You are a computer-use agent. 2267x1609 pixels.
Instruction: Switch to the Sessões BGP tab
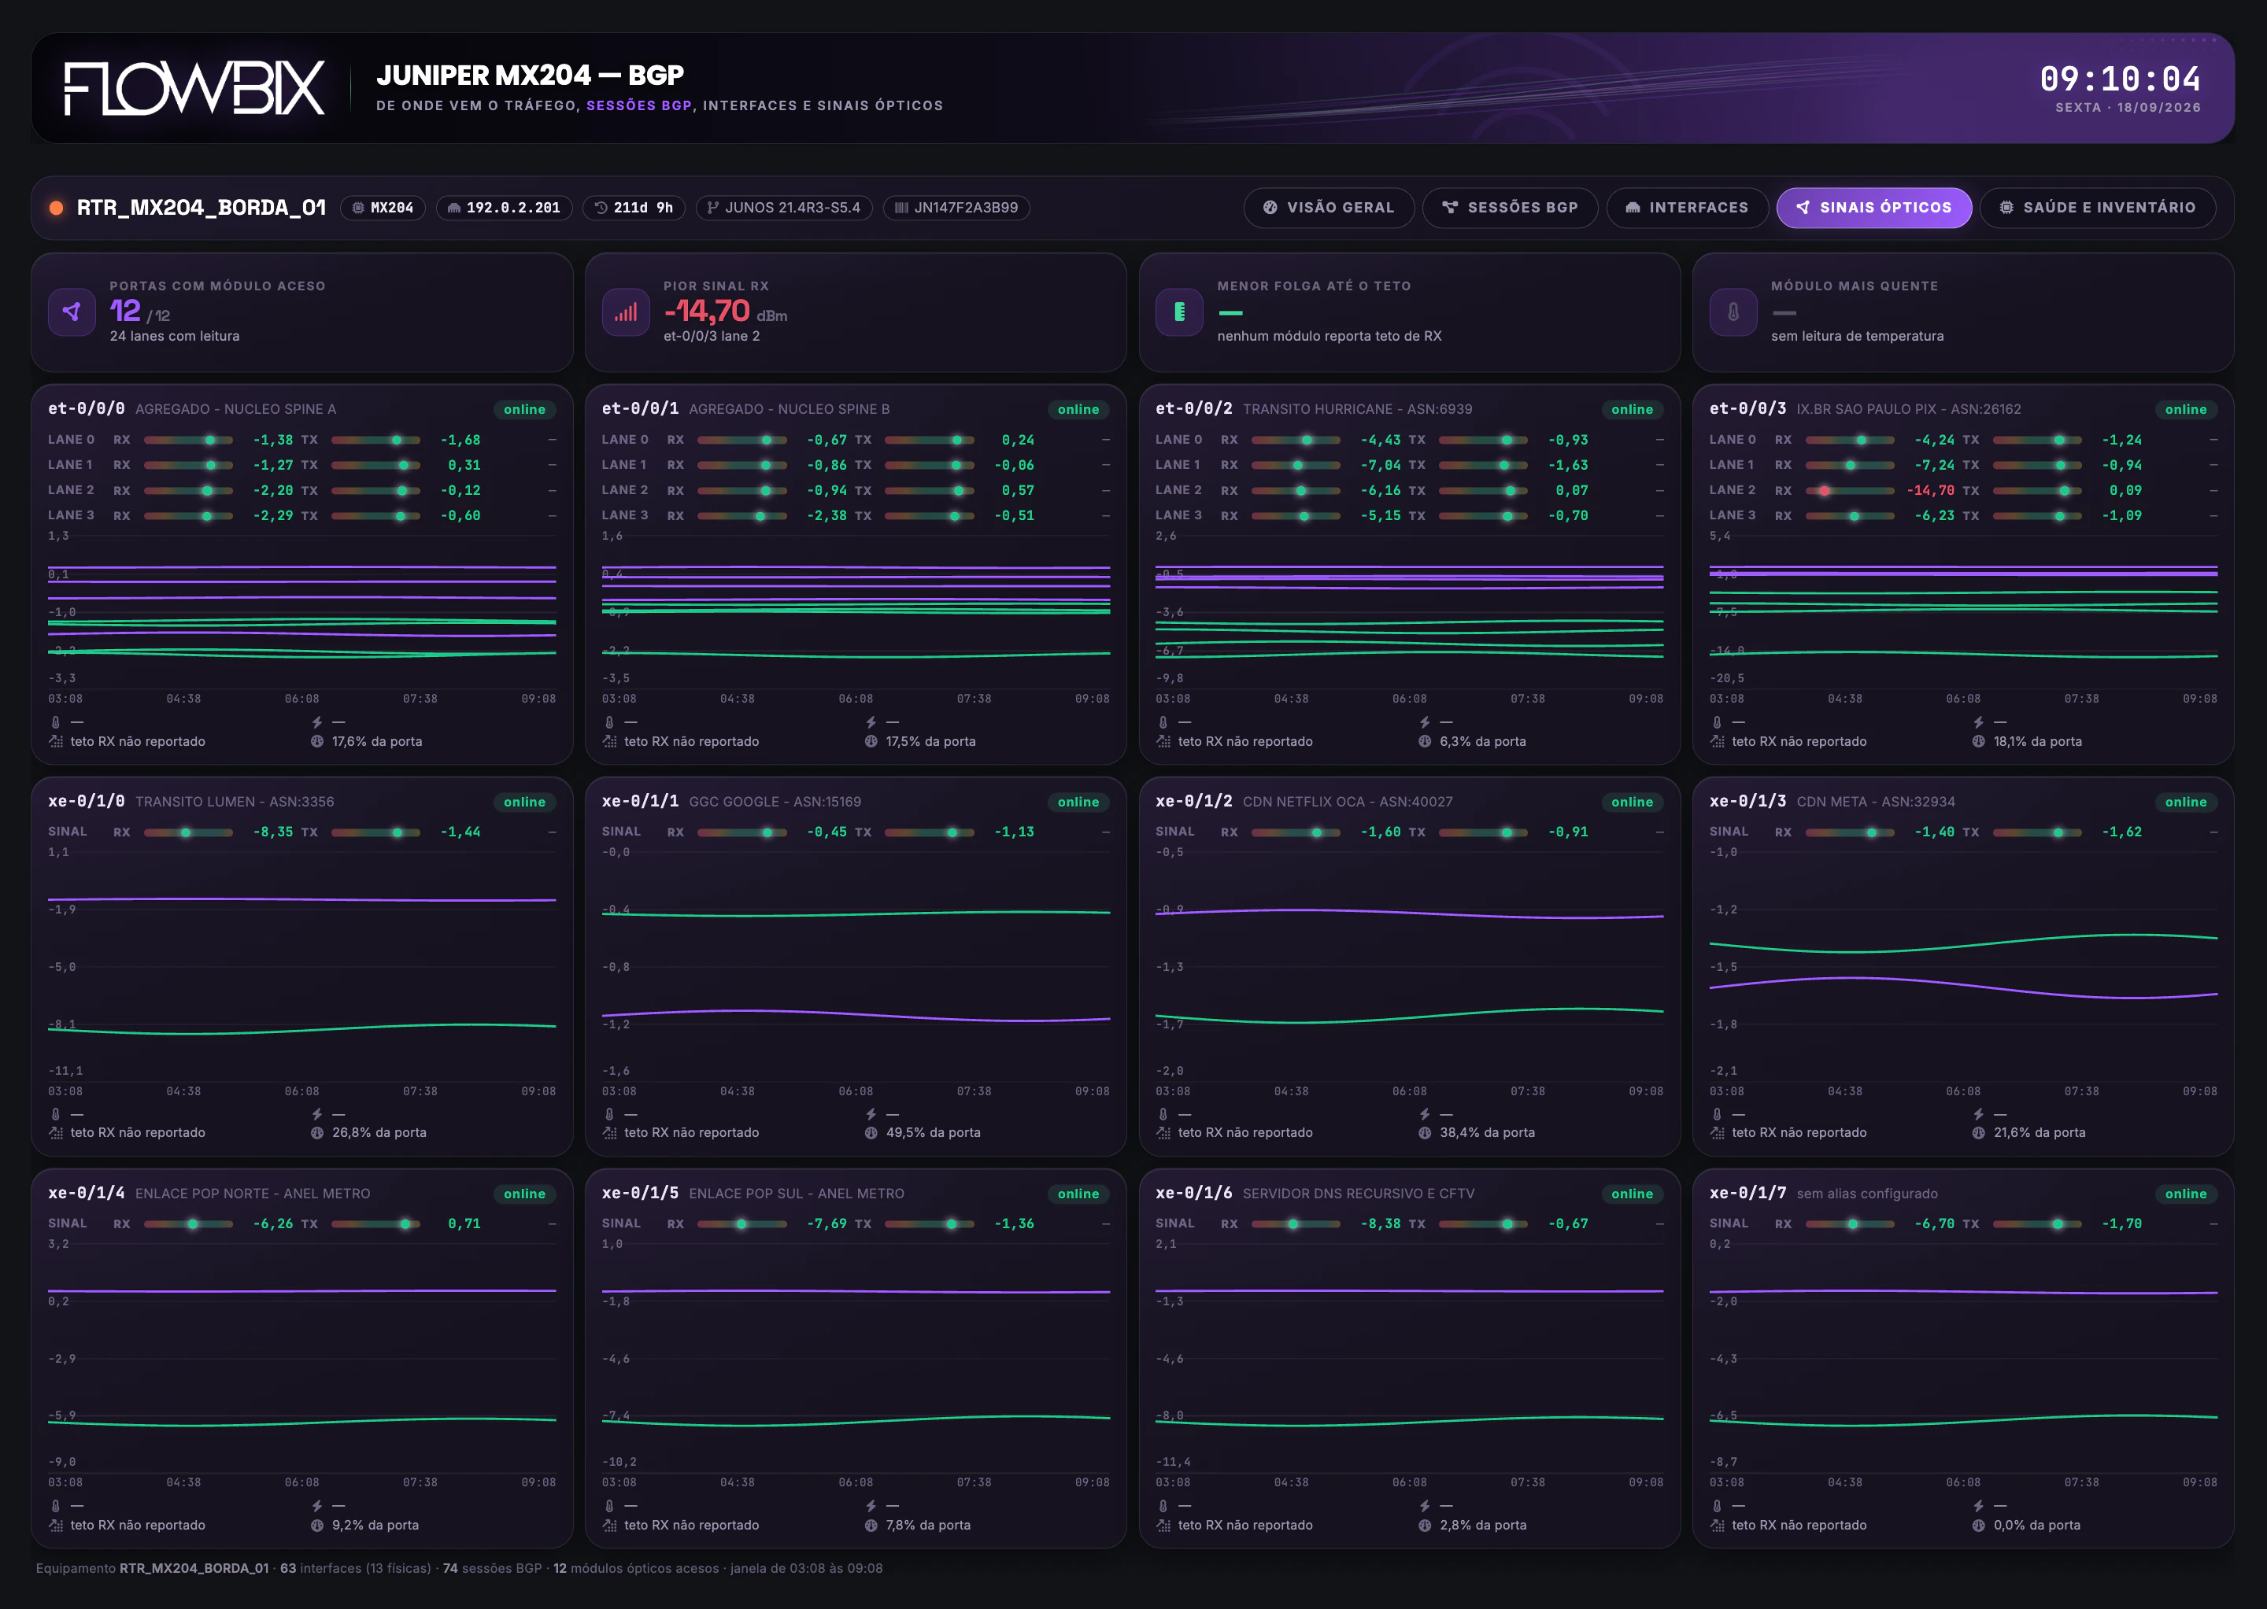pyautogui.click(x=1511, y=208)
